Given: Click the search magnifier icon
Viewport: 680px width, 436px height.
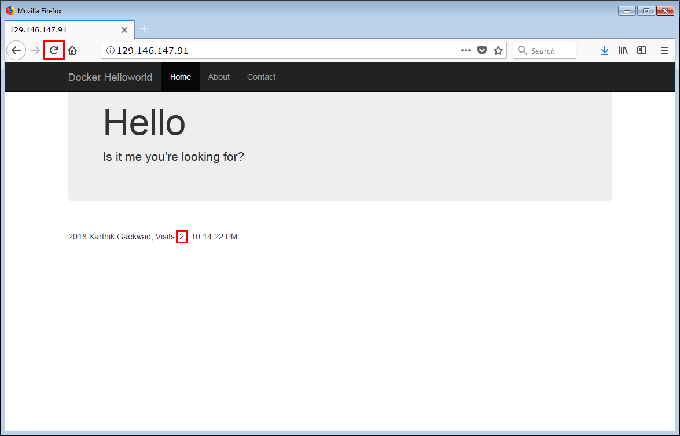Looking at the screenshot, I should click(x=521, y=50).
